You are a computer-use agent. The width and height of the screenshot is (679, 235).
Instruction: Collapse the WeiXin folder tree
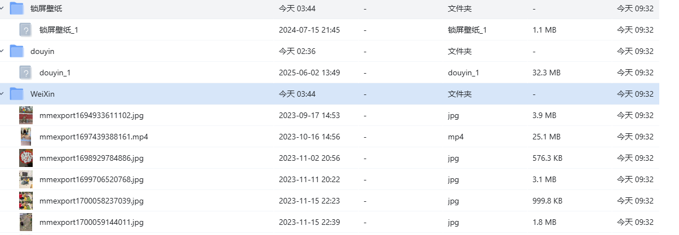[x=2, y=94]
